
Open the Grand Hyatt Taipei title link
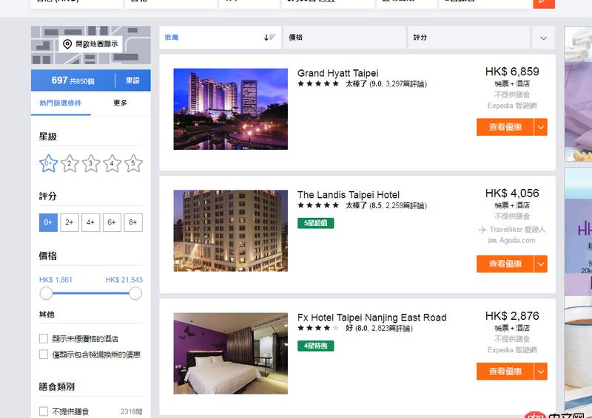click(337, 73)
